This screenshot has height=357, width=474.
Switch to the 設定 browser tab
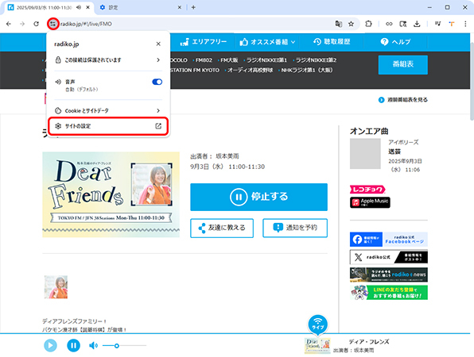click(139, 8)
